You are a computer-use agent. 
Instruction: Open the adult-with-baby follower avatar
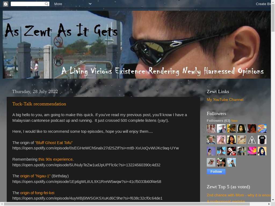pos(221,162)
